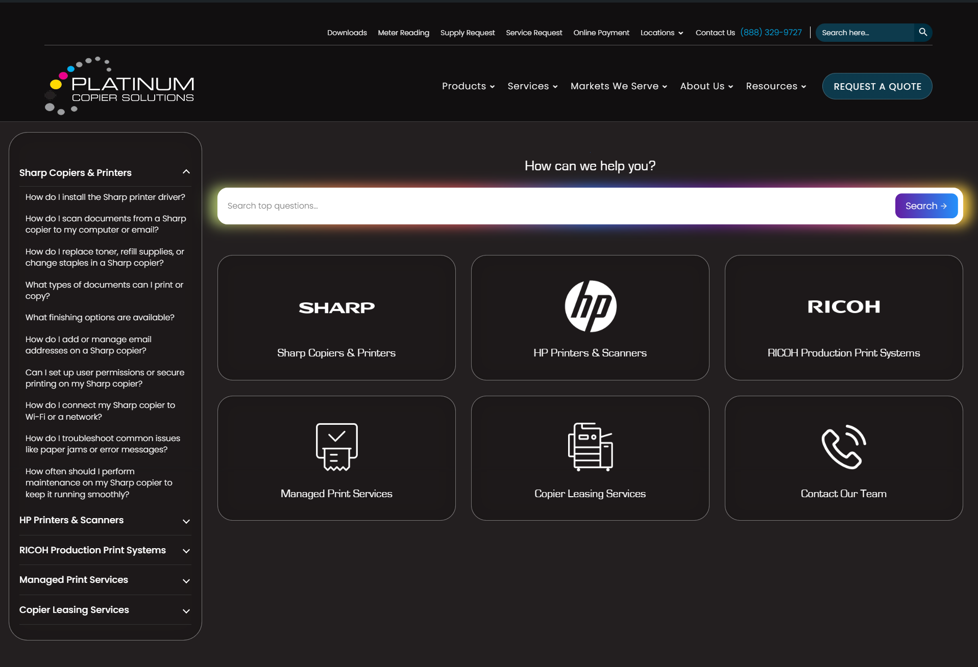Screen dimensions: 978x667
Task: Open 'What finishing options are available?'
Action: [100, 317]
